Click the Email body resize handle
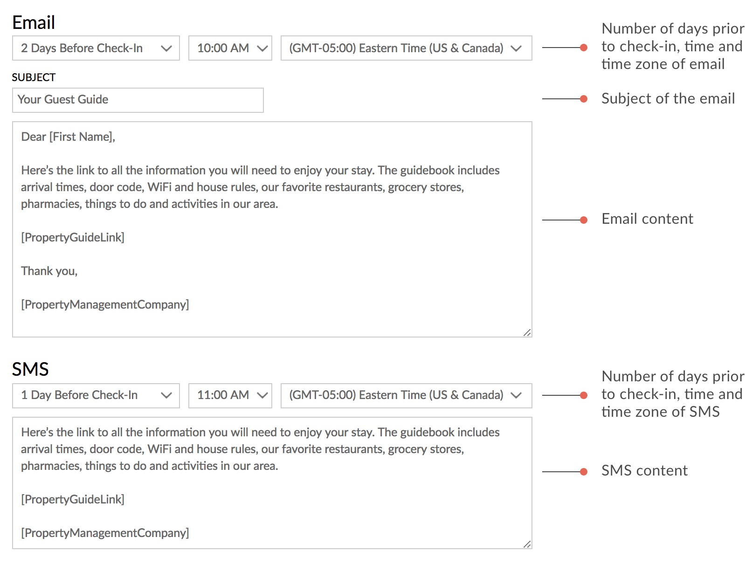745x565 pixels. (527, 332)
